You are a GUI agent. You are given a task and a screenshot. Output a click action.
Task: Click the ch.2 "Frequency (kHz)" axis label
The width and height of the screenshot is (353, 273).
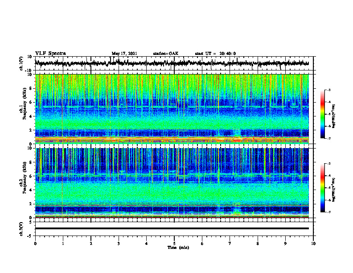click(x=25, y=177)
